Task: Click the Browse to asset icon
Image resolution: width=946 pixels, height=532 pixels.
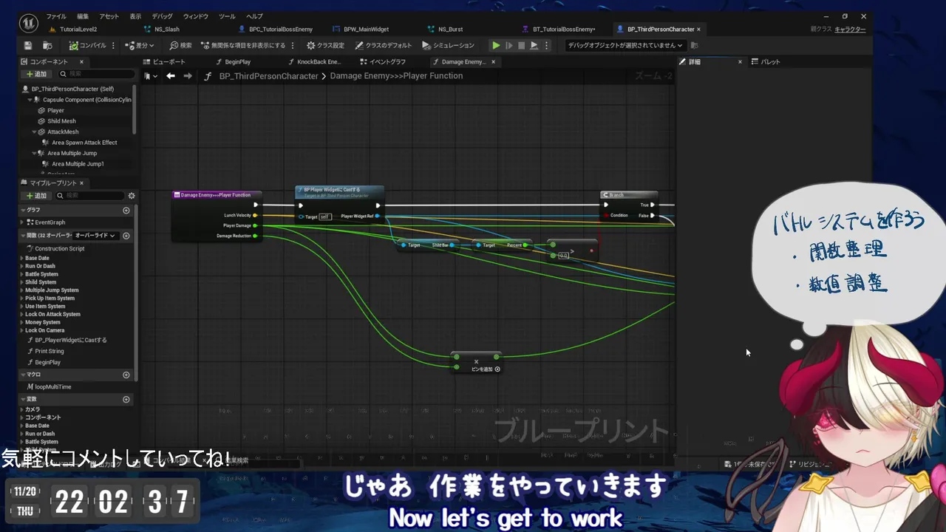Action: tap(47, 45)
